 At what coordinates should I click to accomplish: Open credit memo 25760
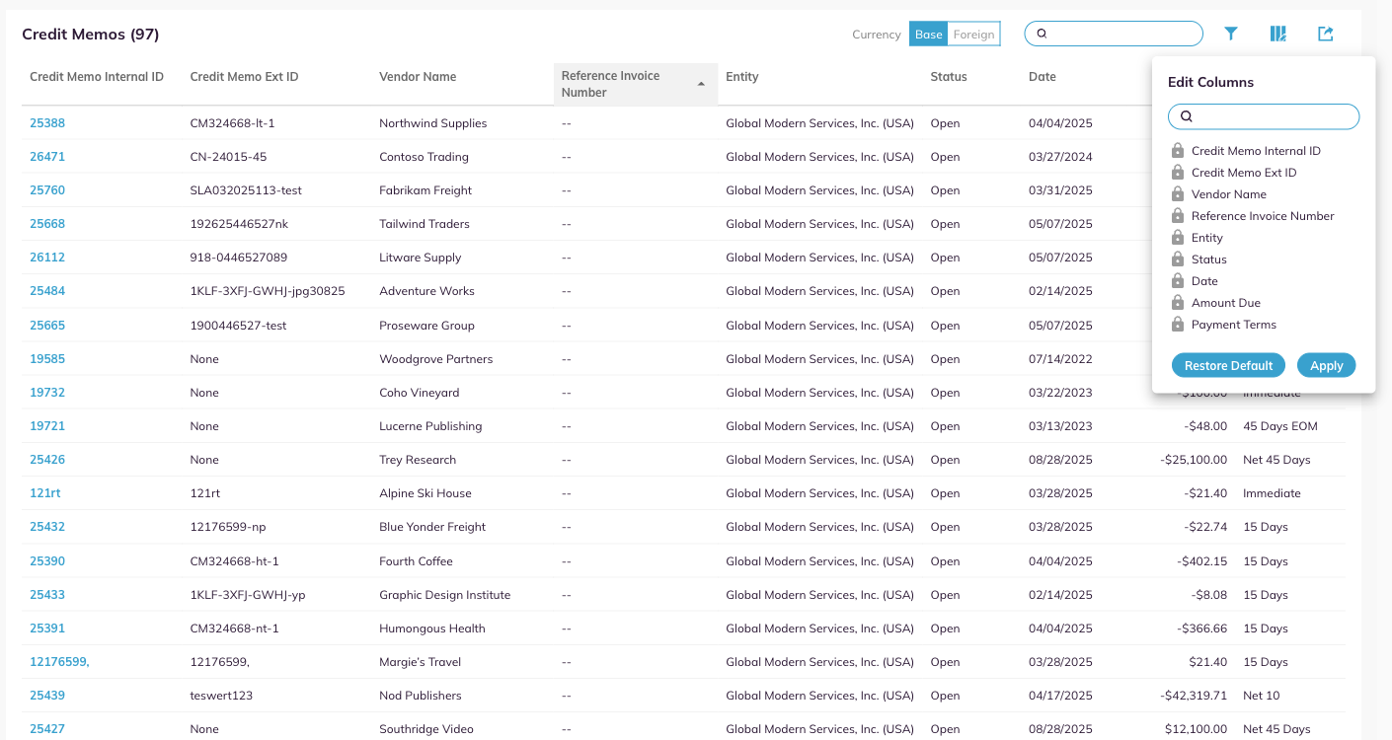coord(47,190)
